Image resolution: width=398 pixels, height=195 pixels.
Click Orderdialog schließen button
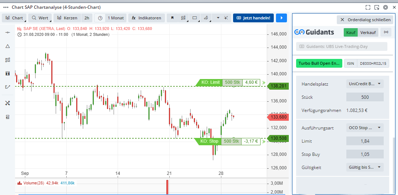(365, 20)
